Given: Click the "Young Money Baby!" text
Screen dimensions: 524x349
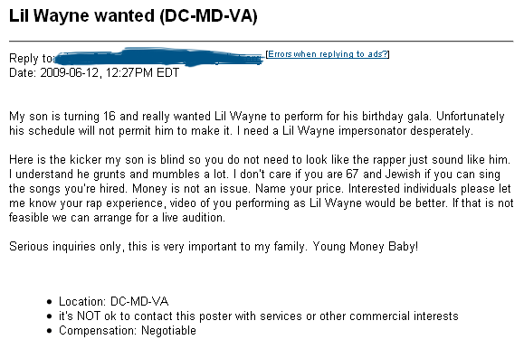Looking at the screenshot, I should (x=366, y=247).
